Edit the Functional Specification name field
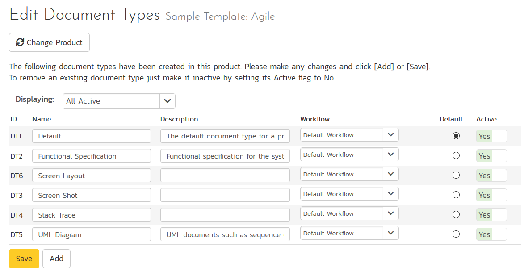The image size is (528, 272). click(92, 156)
